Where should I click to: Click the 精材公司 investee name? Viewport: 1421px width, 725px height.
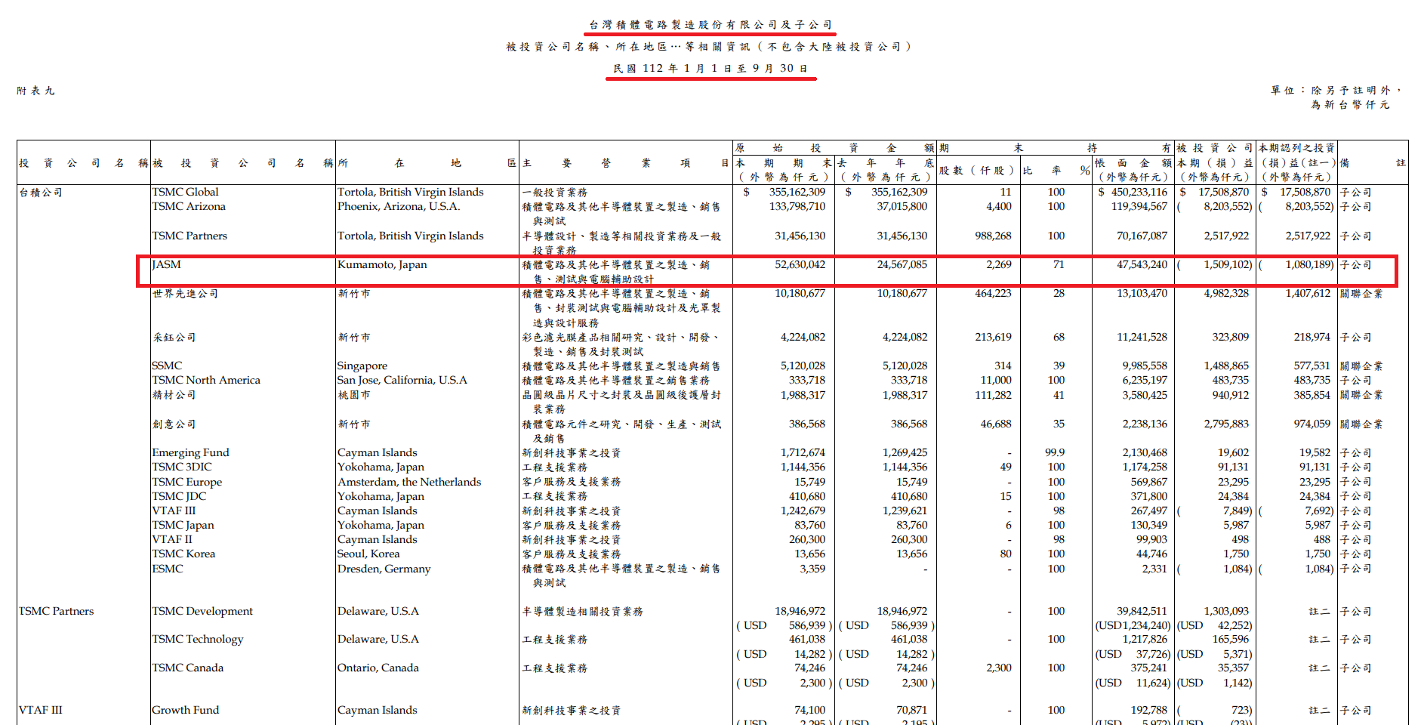coord(174,395)
